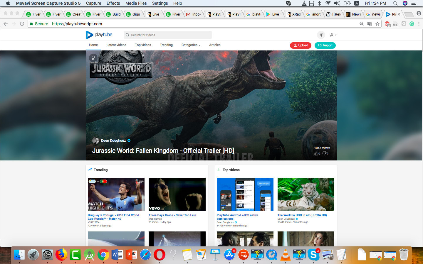Click the Import button
Viewport: 423px width, 264px height.
pyautogui.click(x=325, y=45)
